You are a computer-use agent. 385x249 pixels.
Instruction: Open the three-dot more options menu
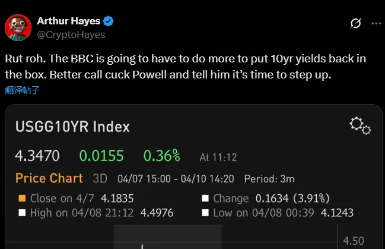tap(376, 24)
